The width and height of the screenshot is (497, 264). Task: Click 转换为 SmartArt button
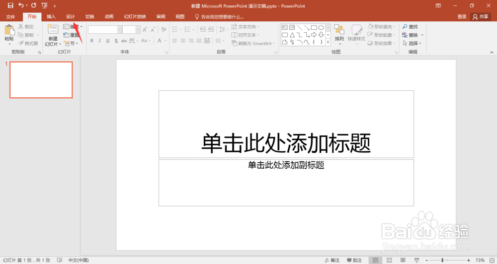click(x=253, y=43)
